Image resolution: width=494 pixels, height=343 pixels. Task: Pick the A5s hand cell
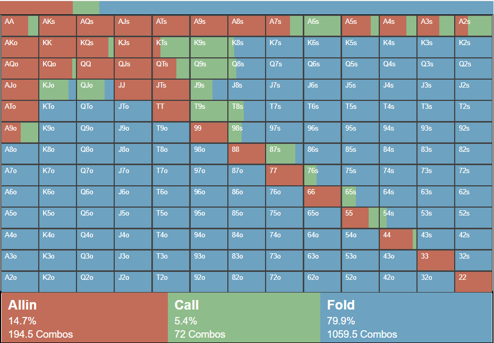click(x=360, y=26)
